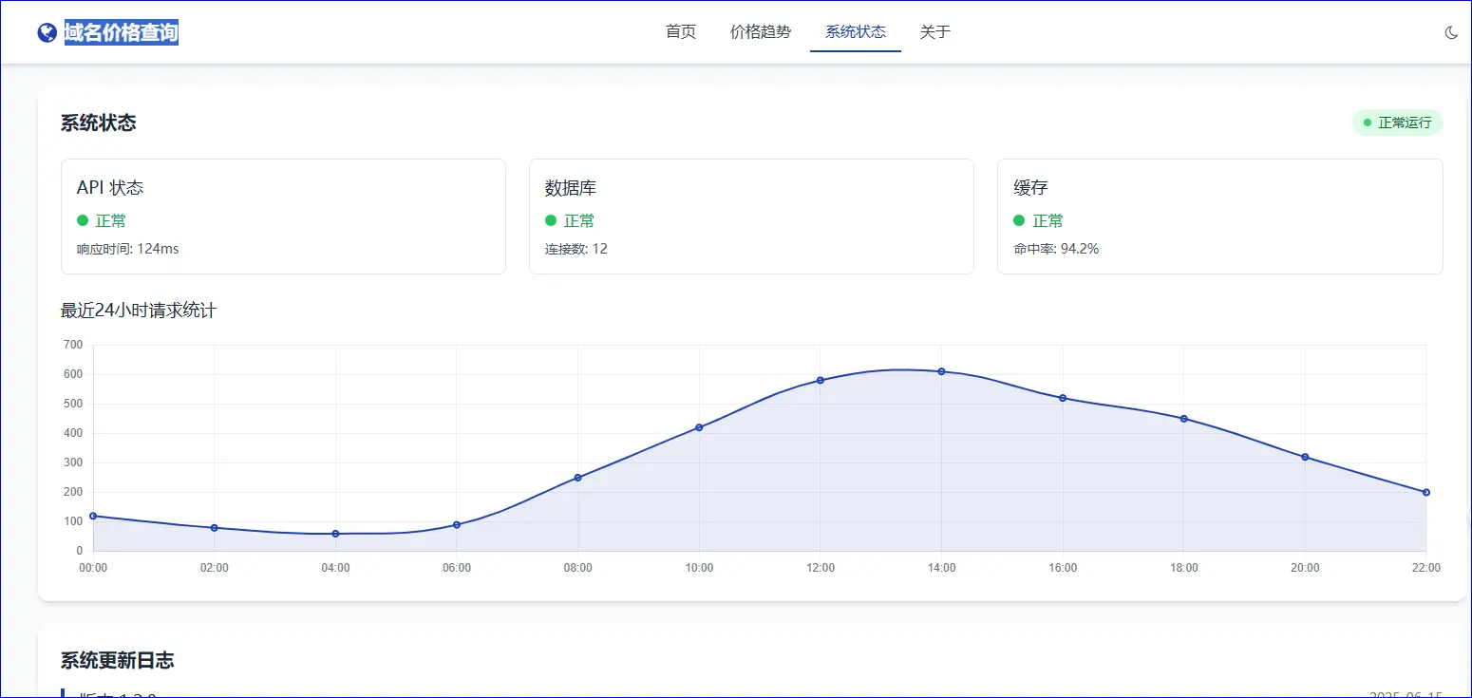Go to 价格趋势 nav tab
The height and width of the screenshot is (698, 1472).
tap(761, 32)
